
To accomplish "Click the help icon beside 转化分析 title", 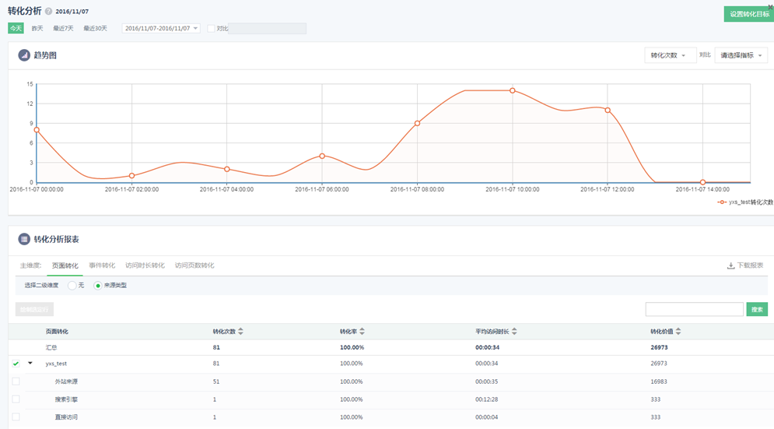I will pyautogui.click(x=49, y=12).
